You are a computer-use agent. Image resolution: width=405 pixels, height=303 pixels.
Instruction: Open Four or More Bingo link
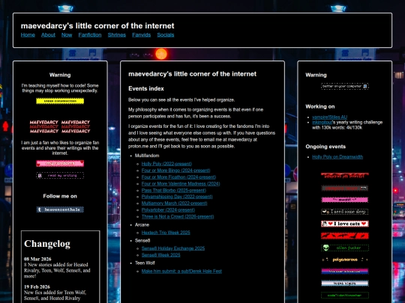coord(175,171)
